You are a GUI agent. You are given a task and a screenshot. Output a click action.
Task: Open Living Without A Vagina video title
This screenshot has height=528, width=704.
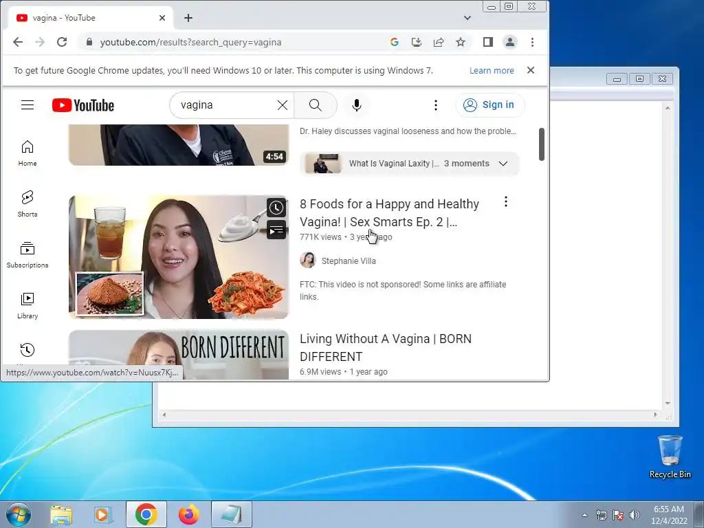[x=386, y=347]
